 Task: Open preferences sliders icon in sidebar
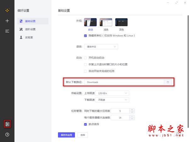pos(7,124)
